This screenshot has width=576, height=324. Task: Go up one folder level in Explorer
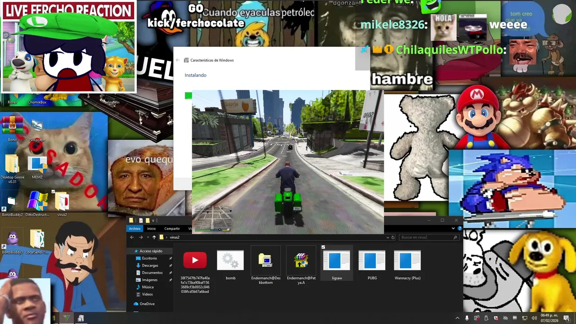[x=154, y=237]
